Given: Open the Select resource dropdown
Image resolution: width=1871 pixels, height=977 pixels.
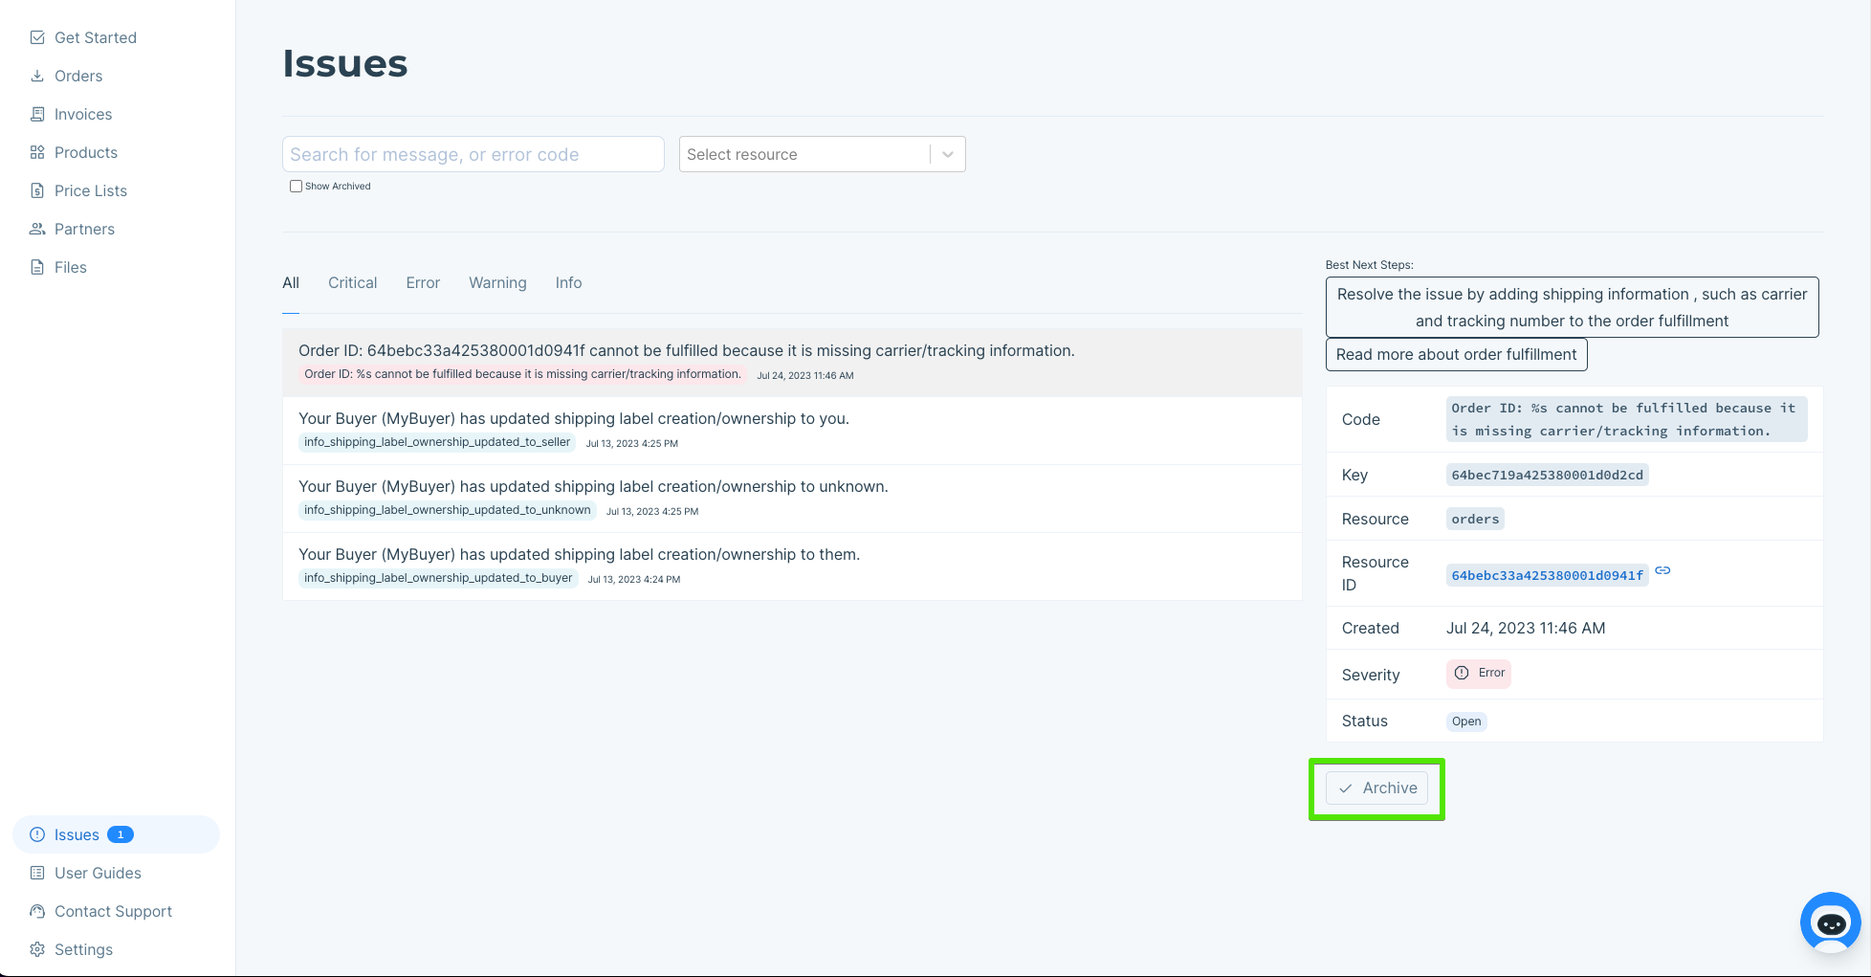Looking at the screenshot, I should [803, 154].
